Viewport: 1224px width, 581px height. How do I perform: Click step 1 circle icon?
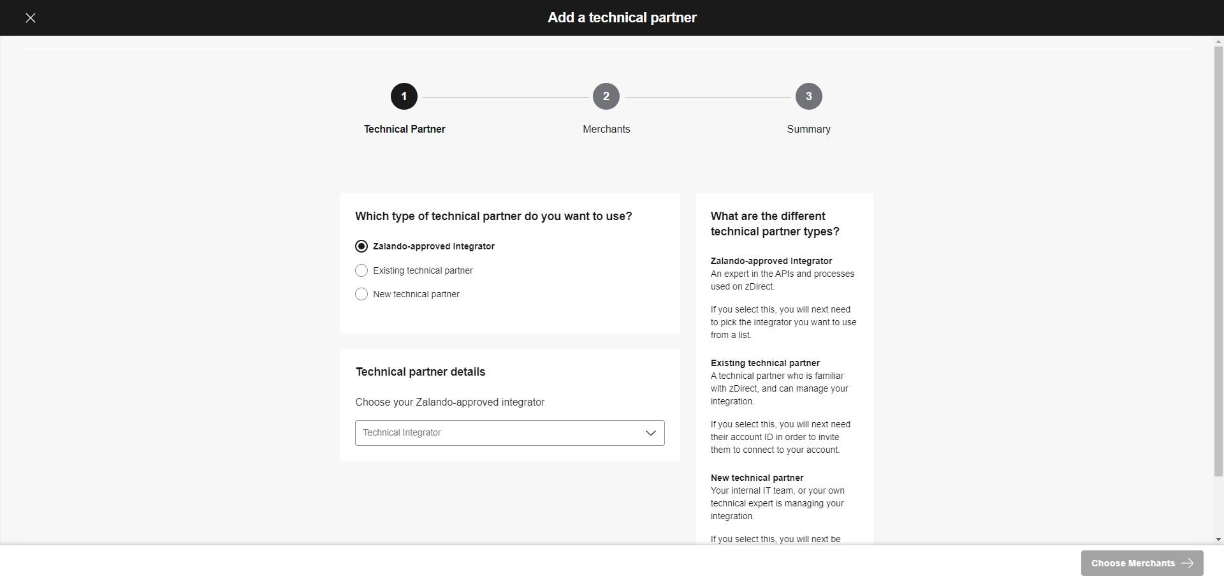click(x=404, y=96)
